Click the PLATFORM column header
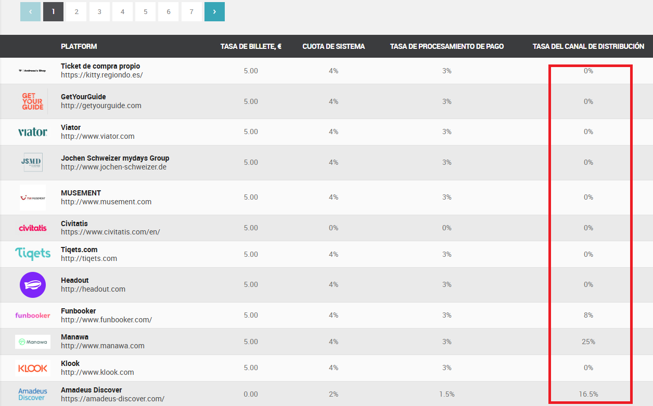The height and width of the screenshot is (406, 653). [x=79, y=46]
